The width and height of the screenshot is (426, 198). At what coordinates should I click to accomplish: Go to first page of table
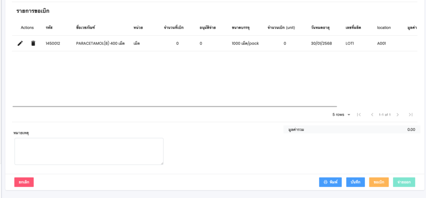click(359, 114)
